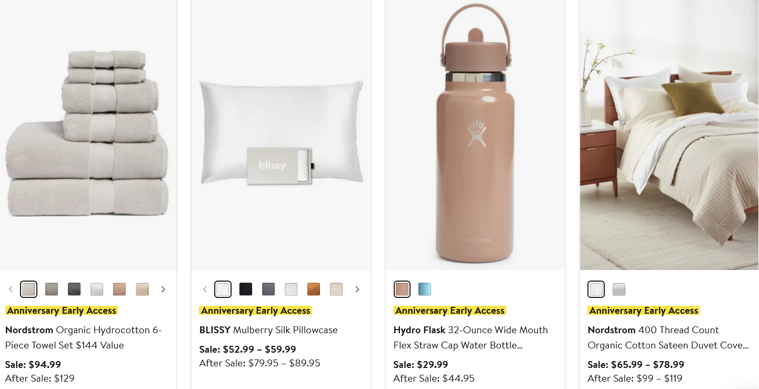Select the grey duvet cover swatch
This screenshot has height=389, width=759.
(619, 289)
